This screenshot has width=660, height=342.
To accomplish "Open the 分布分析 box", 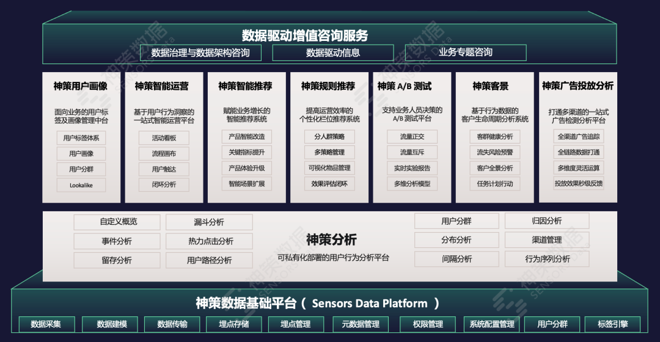I will (x=457, y=240).
